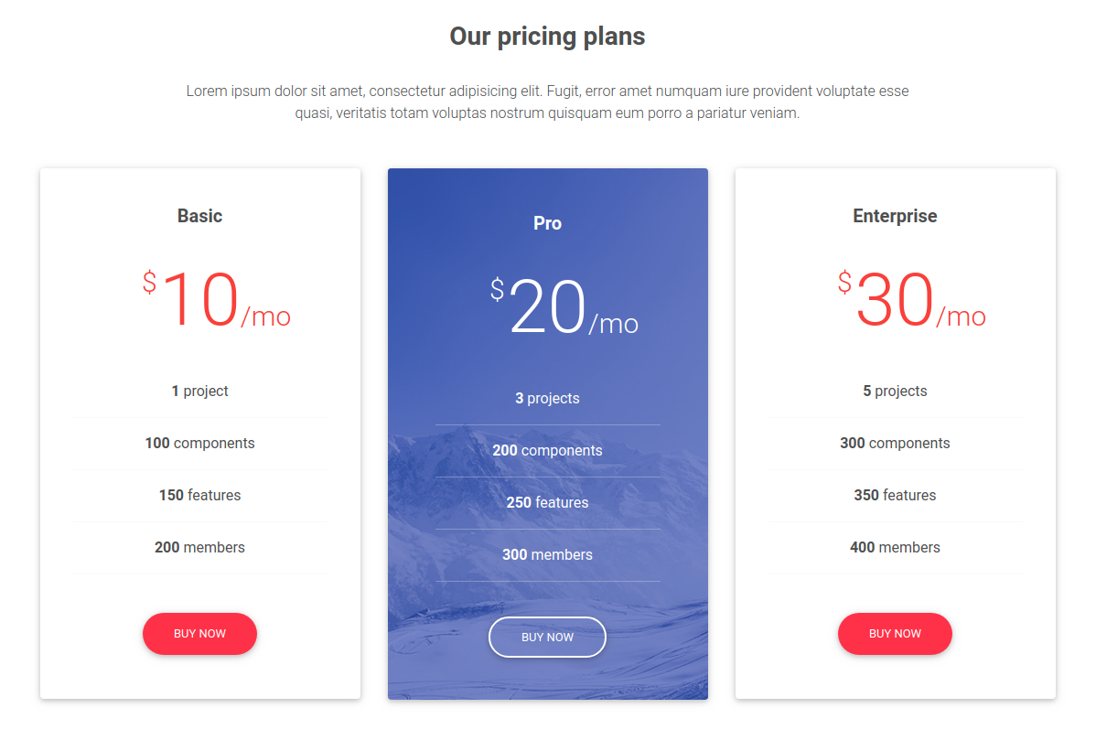Click "300 members" in the Pro card
Viewport: 1096px width, 740px height.
point(547,554)
